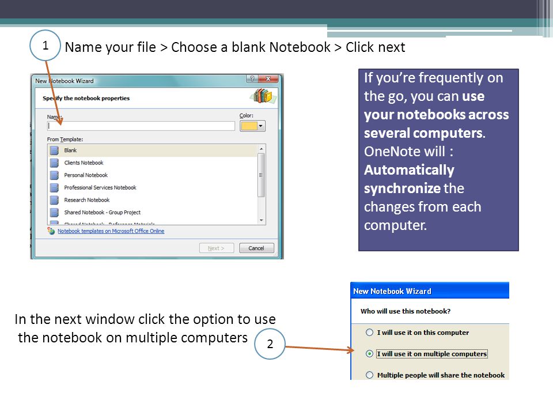Select Shared Notebook - Group Project template
Image resolution: width=553 pixels, height=415 pixels.
[153, 212]
